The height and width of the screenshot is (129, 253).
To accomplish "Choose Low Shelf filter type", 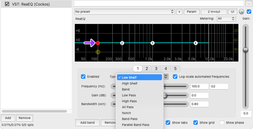I will click(140, 77).
